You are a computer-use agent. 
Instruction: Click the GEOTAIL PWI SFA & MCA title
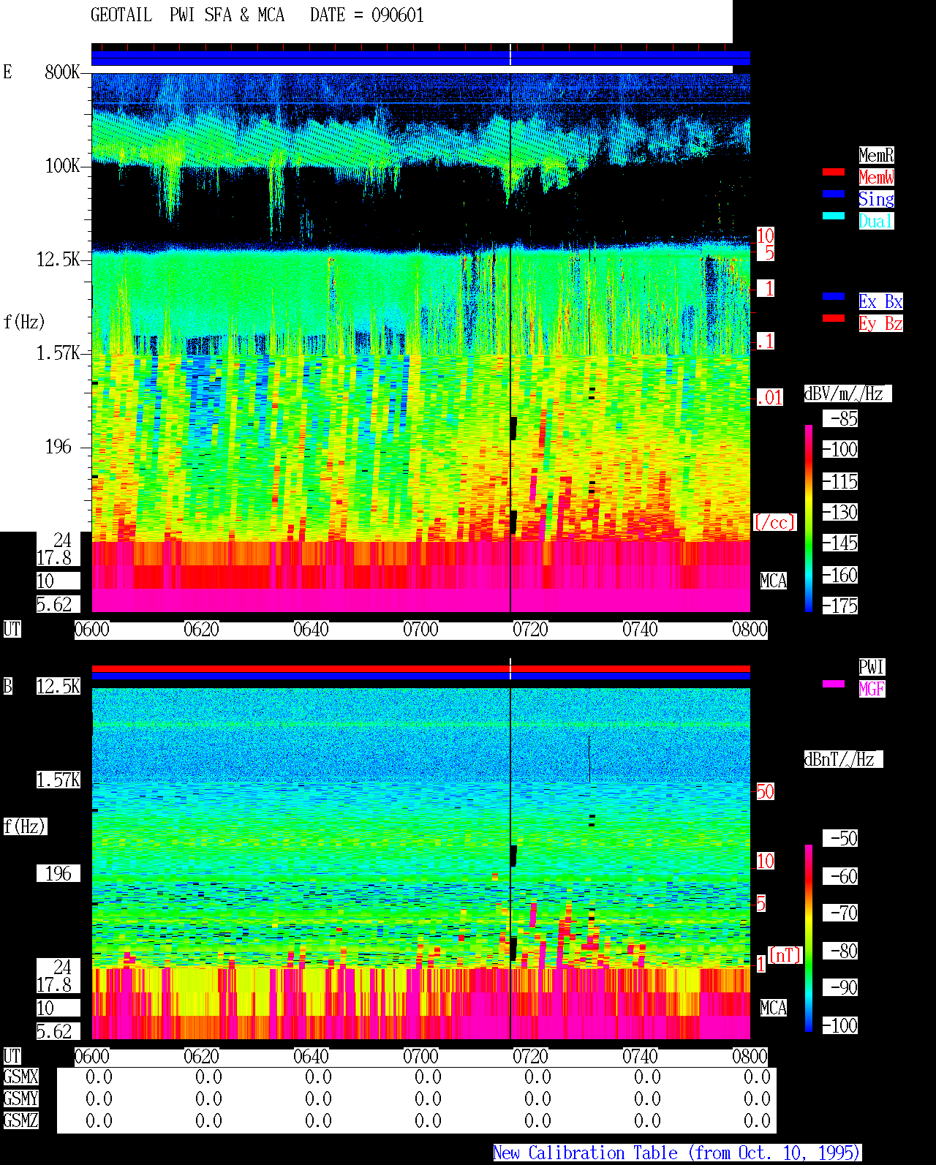click(187, 15)
